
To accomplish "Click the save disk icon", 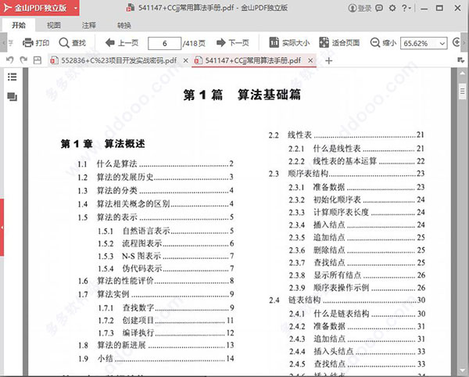I will pos(38,60).
